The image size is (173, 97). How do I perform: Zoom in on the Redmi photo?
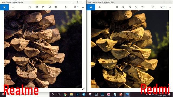(117, 7)
